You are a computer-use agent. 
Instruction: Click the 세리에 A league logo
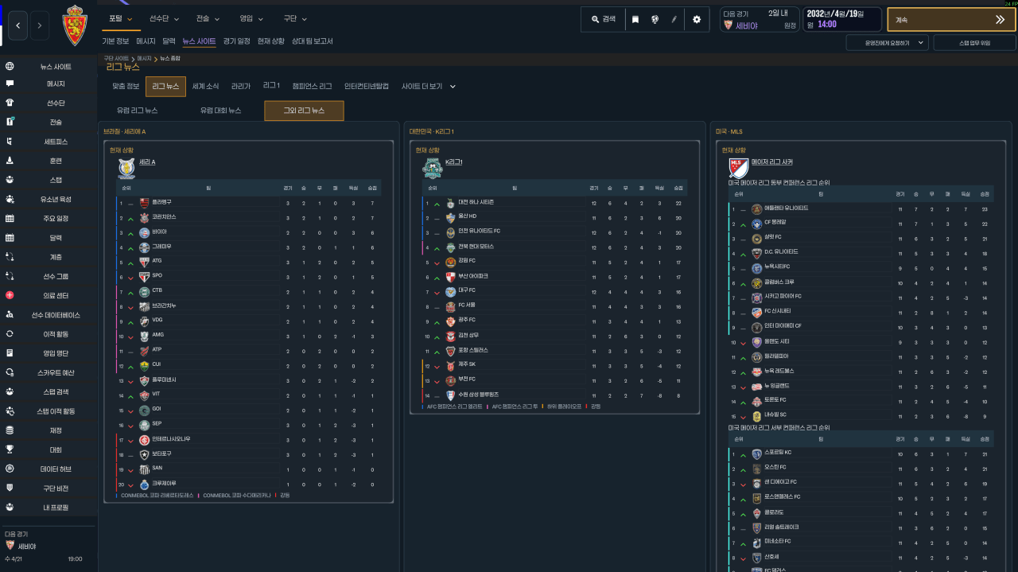pyautogui.click(x=126, y=167)
